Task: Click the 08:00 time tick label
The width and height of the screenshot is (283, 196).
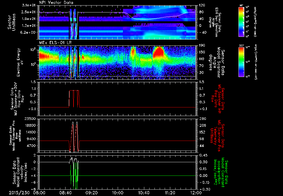Action: [x=39, y=193]
